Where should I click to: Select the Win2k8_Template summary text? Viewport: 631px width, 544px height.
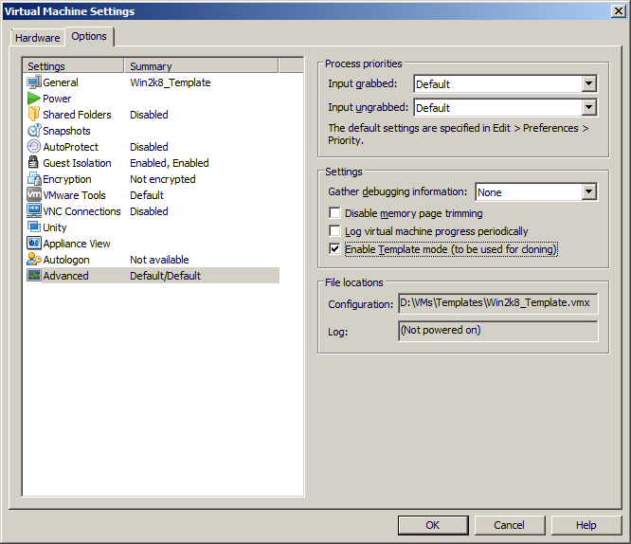click(171, 82)
